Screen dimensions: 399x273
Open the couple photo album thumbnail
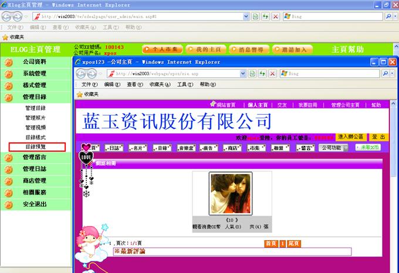coord(231,194)
